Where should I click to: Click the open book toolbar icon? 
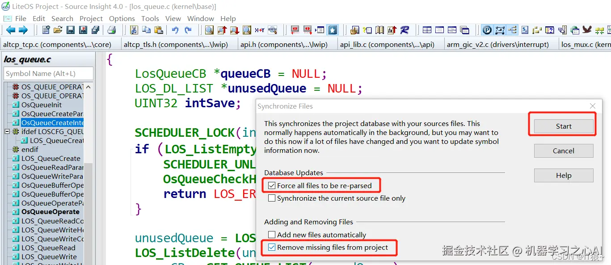pyautogui.click(x=379, y=30)
